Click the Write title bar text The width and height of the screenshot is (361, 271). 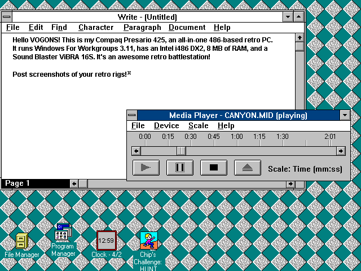(x=147, y=17)
